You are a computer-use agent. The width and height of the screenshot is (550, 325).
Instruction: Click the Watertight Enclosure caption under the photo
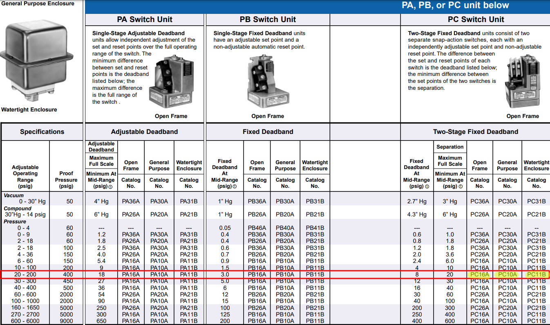(x=29, y=109)
